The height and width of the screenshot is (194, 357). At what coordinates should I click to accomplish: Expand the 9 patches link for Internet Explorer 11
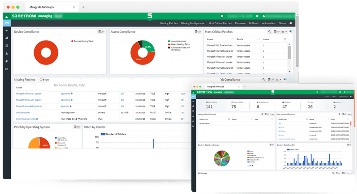66,106
